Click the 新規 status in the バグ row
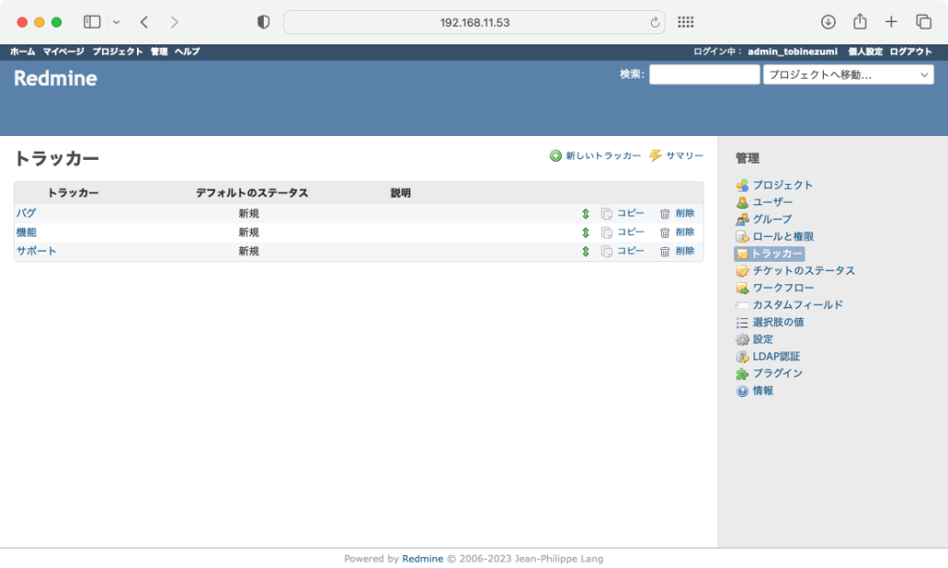This screenshot has height=568, width=948. pyautogui.click(x=248, y=214)
